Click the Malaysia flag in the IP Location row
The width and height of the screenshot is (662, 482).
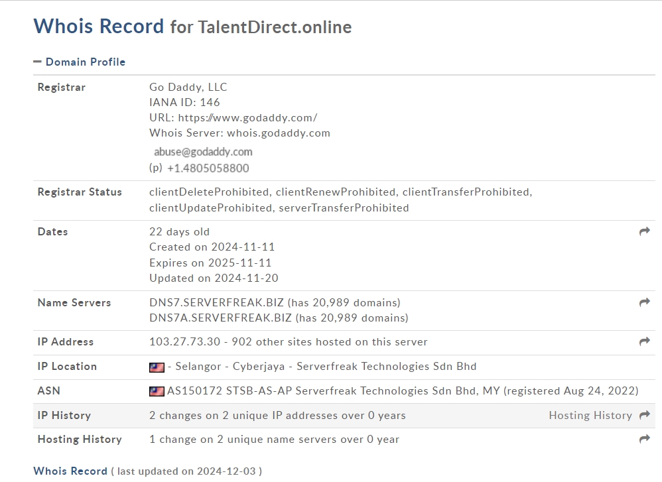[157, 367]
